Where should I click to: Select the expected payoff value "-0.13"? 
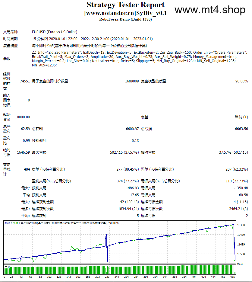click(135, 141)
